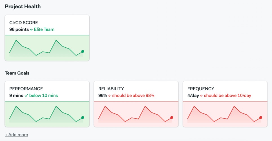This screenshot has height=141, width=272.
Task: Select the RELIABILITY goal card title
Action: click(x=111, y=89)
